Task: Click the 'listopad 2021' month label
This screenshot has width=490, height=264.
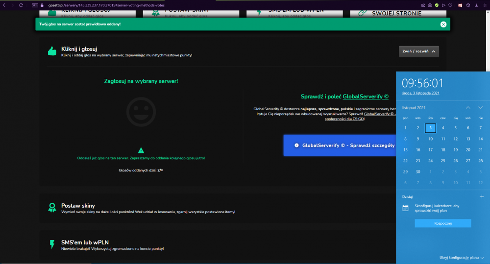Action: coord(414,108)
